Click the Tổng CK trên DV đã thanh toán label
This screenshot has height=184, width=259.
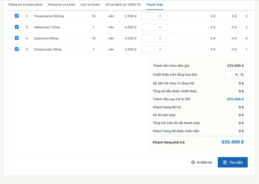click(176, 123)
